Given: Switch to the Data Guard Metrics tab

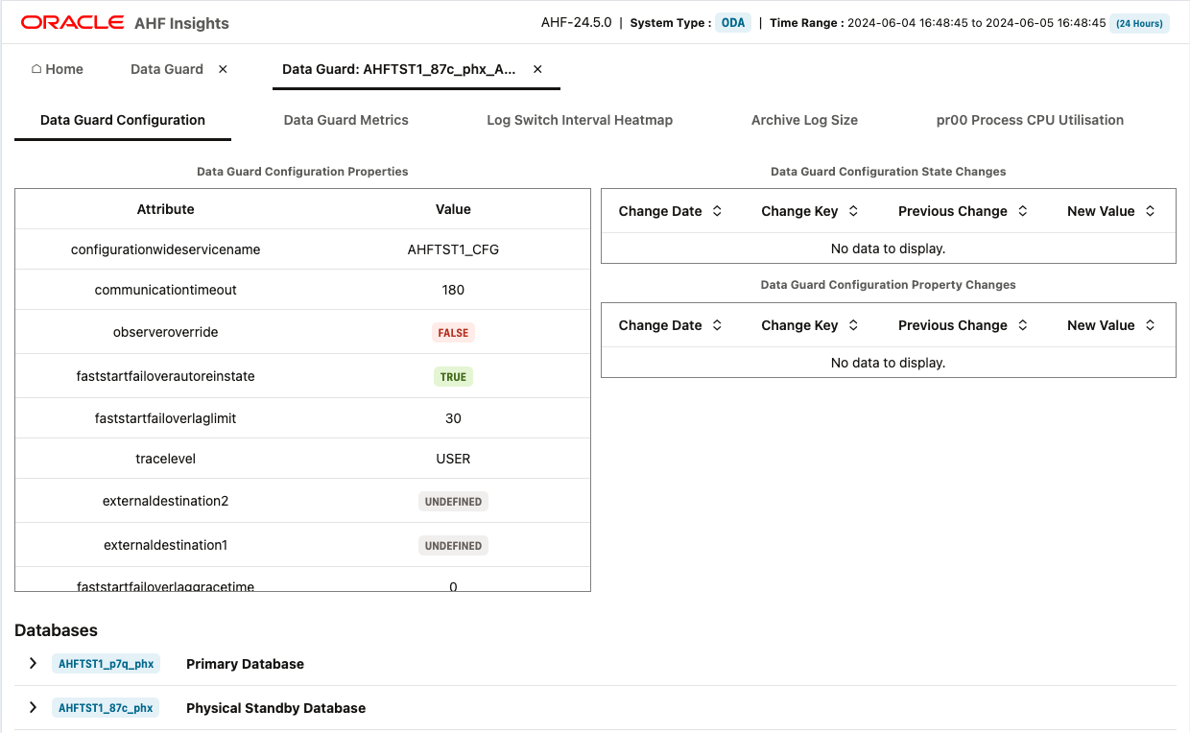Looking at the screenshot, I should point(346,120).
